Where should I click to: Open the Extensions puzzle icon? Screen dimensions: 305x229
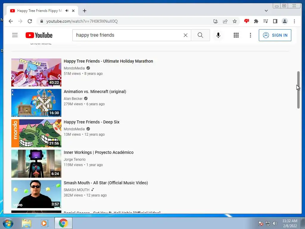pyautogui.click(x=256, y=21)
